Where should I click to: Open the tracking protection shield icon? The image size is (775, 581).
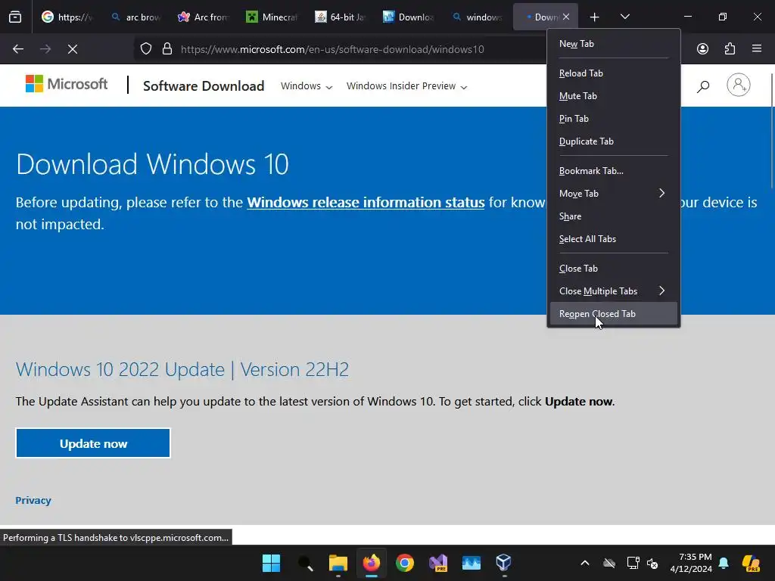click(x=146, y=49)
